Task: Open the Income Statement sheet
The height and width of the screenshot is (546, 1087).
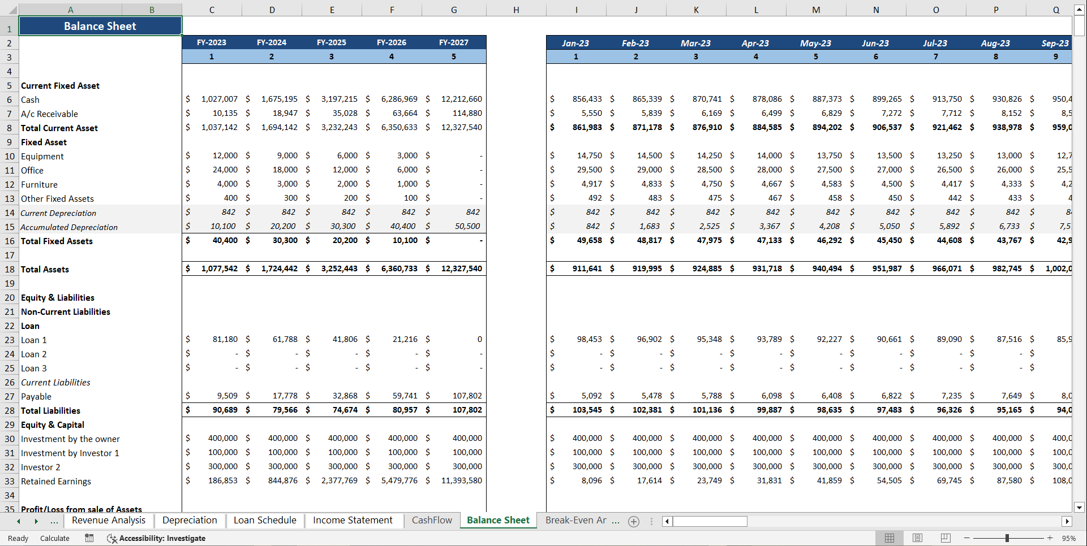Action: click(x=354, y=521)
